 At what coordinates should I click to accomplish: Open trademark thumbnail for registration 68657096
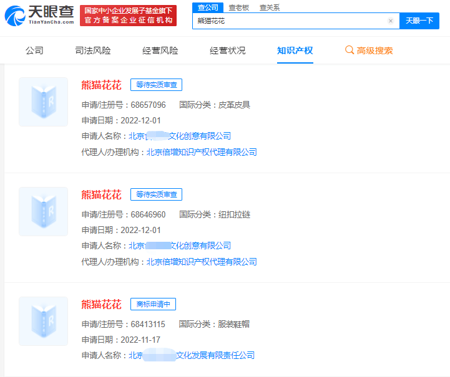tap(43, 102)
